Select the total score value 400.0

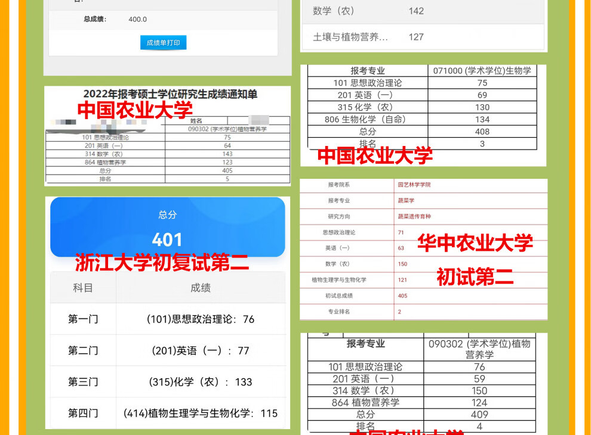(137, 19)
